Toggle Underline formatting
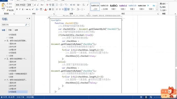The image size is (177, 99). pos(23,9)
